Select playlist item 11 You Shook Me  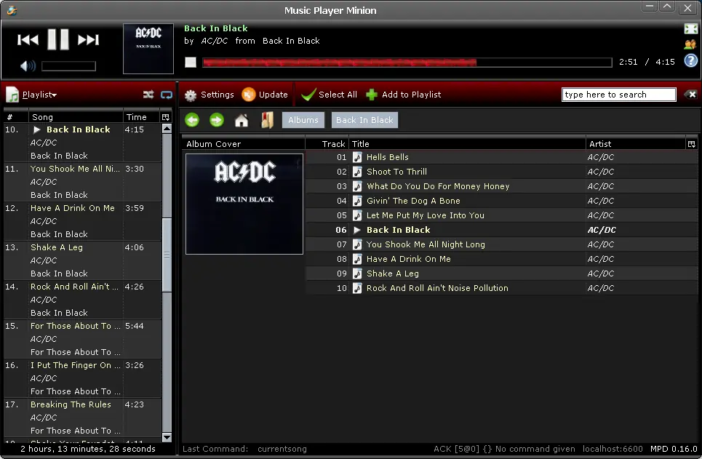coord(82,182)
